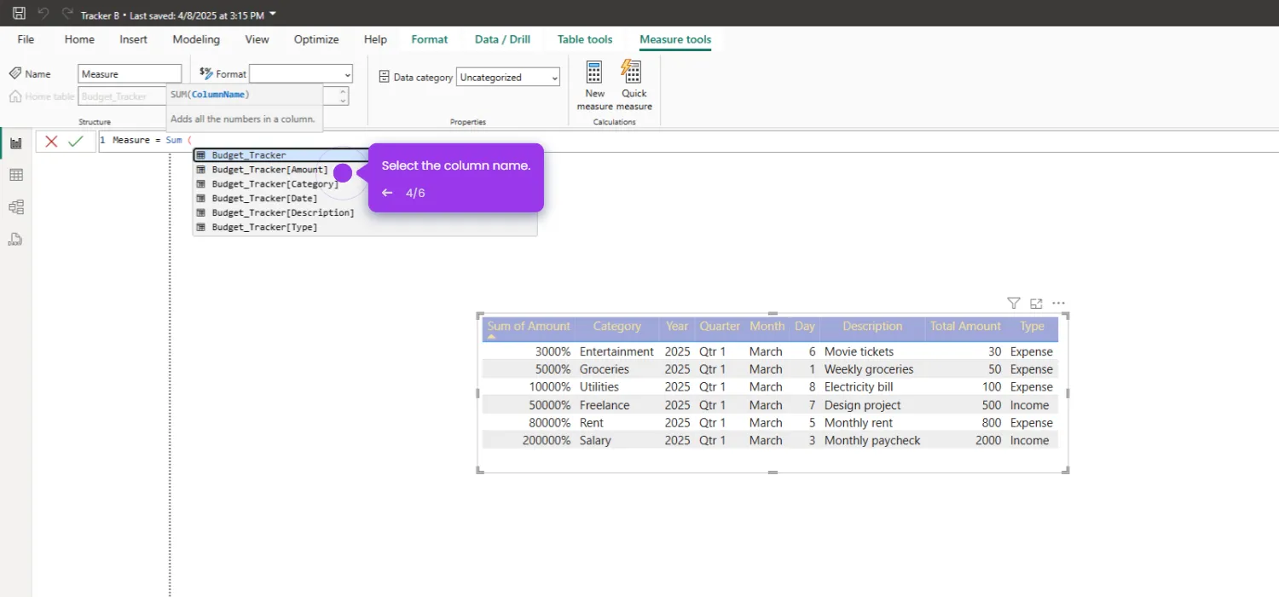Click the Save icon in title bar
The width and height of the screenshot is (1279, 597).
click(x=19, y=14)
